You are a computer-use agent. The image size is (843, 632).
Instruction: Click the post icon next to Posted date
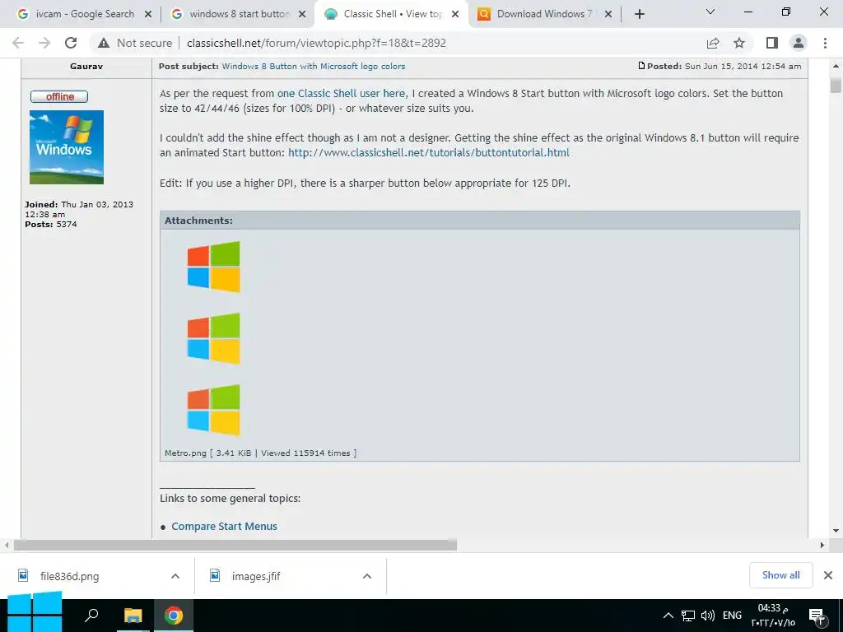coord(641,66)
